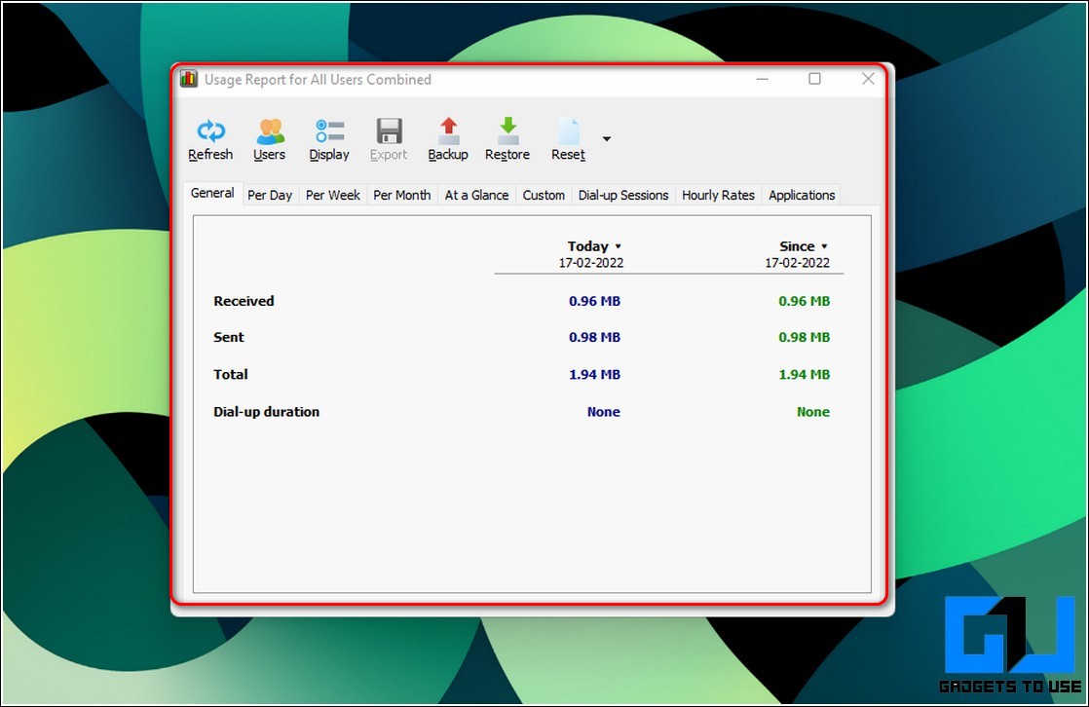Open the Custom tab
This screenshot has width=1089, height=707.
[544, 195]
